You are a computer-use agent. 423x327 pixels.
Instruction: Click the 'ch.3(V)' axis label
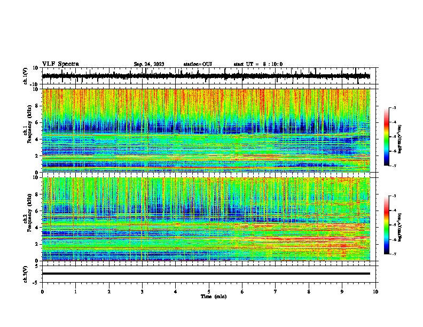tap(26, 274)
